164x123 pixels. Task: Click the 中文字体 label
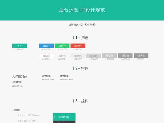[x=47, y=76]
